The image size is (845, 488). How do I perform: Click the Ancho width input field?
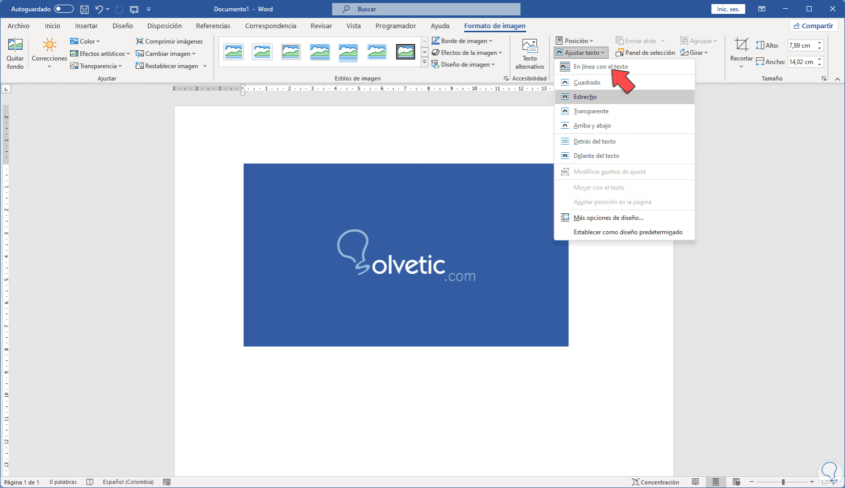click(801, 62)
